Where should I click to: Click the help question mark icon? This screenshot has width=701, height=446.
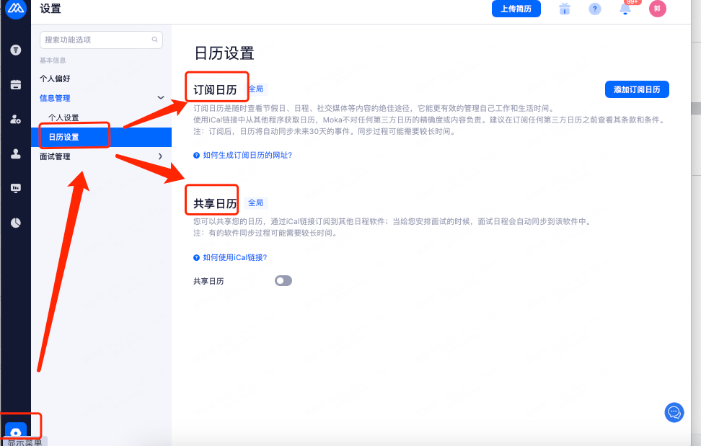coord(595,9)
